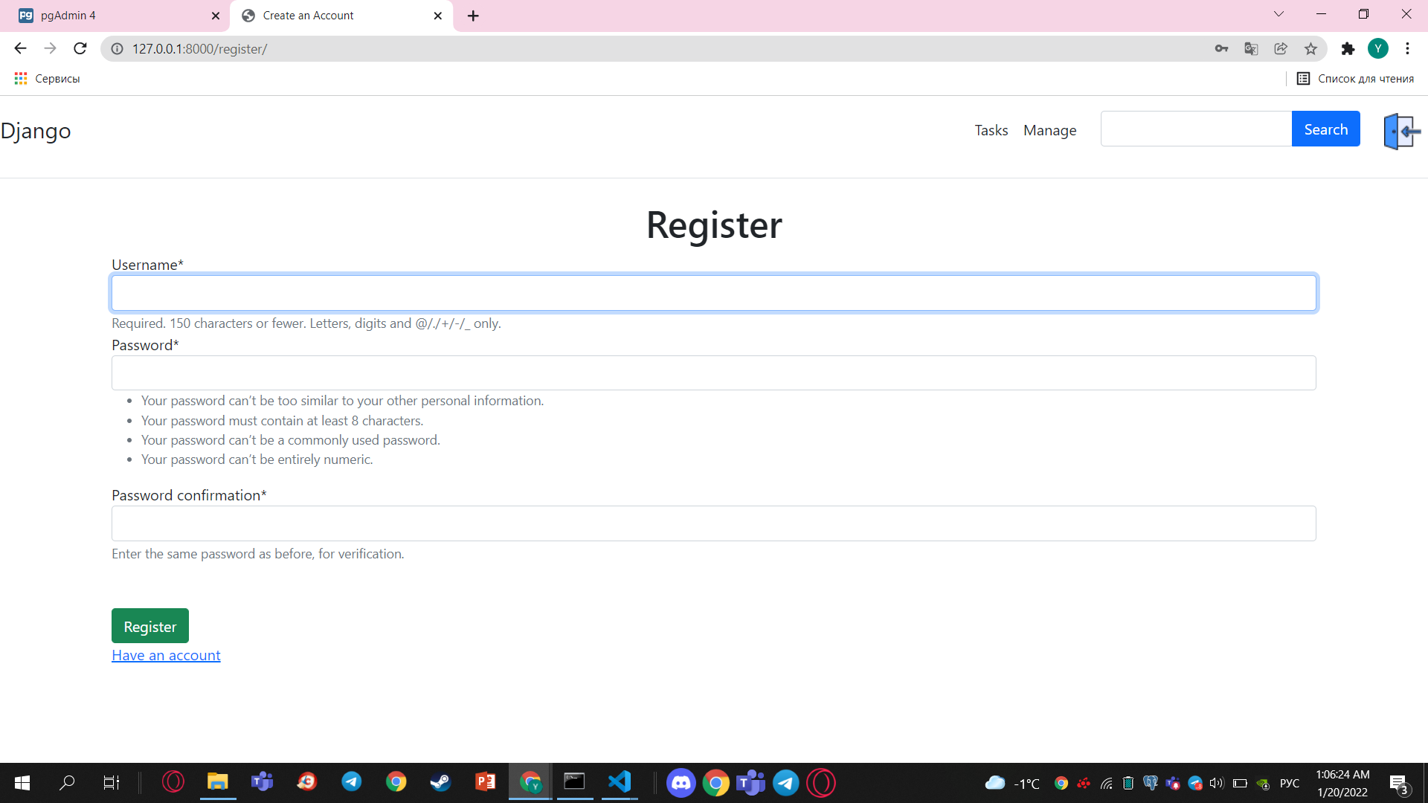
Task: Click the blue Search button
Action: [1325, 129]
